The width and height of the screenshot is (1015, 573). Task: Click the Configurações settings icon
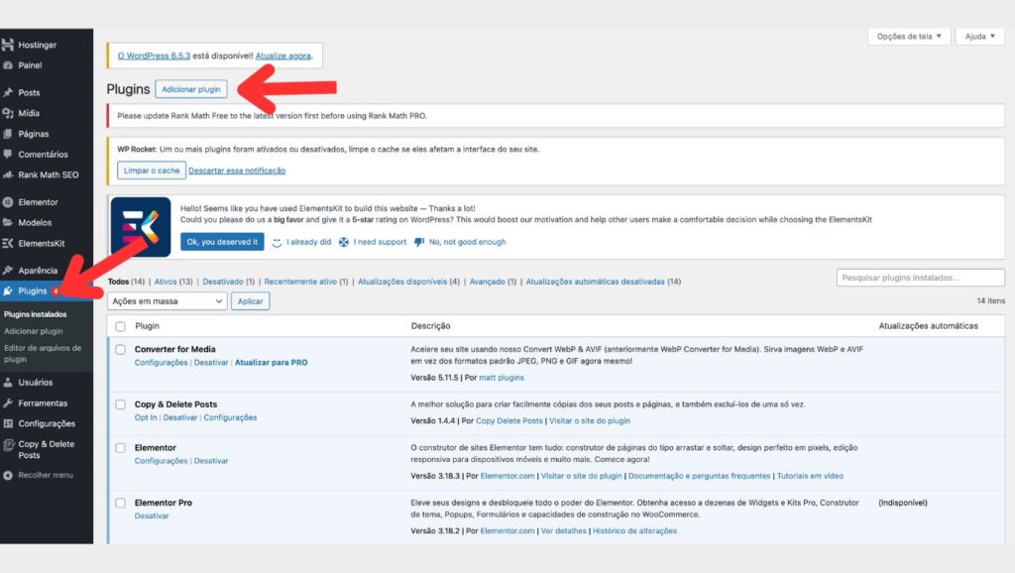coord(8,423)
